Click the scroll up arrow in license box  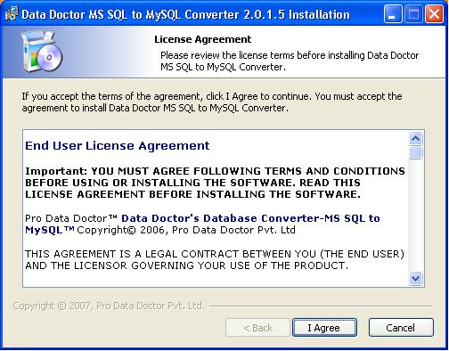click(x=415, y=138)
